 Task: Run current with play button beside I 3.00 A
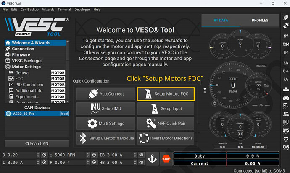pos(44,162)
